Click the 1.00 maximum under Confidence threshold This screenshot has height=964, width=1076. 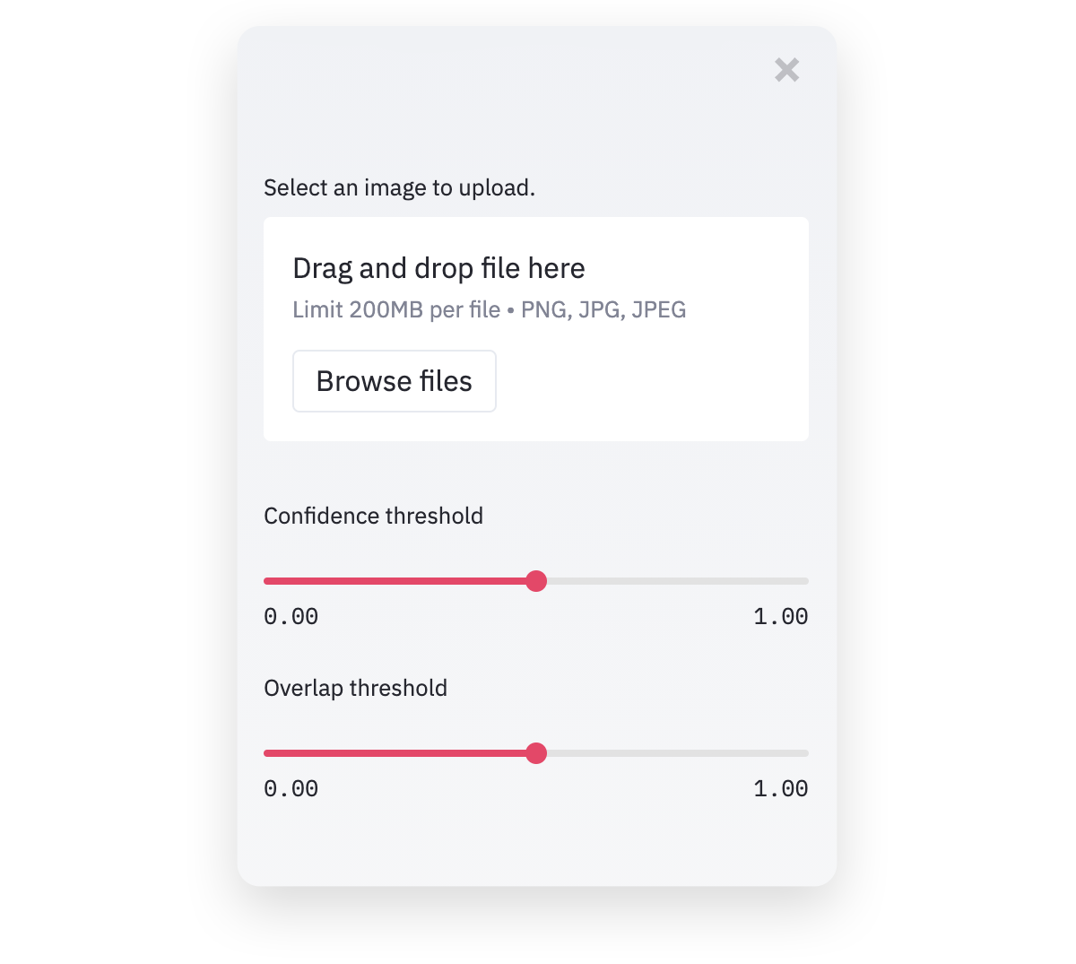click(x=780, y=617)
